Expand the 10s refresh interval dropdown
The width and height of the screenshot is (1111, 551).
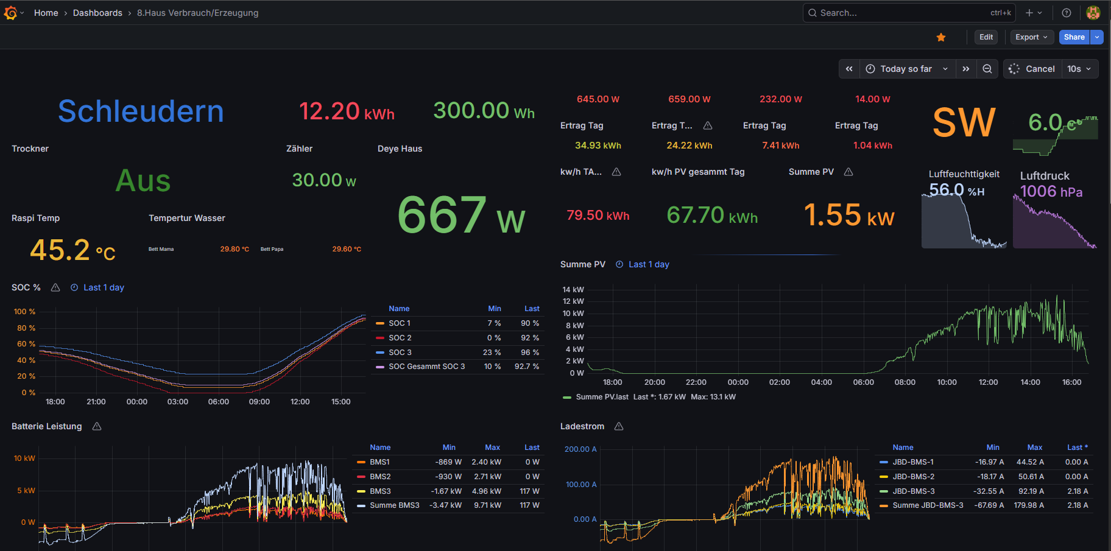pos(1080,69)
